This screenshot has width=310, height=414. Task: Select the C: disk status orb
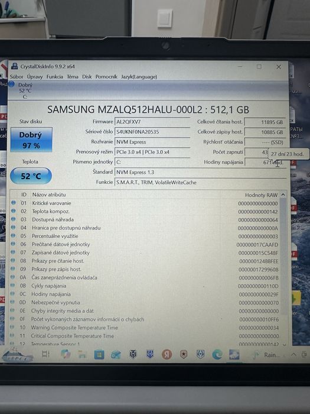pos(11,84)
